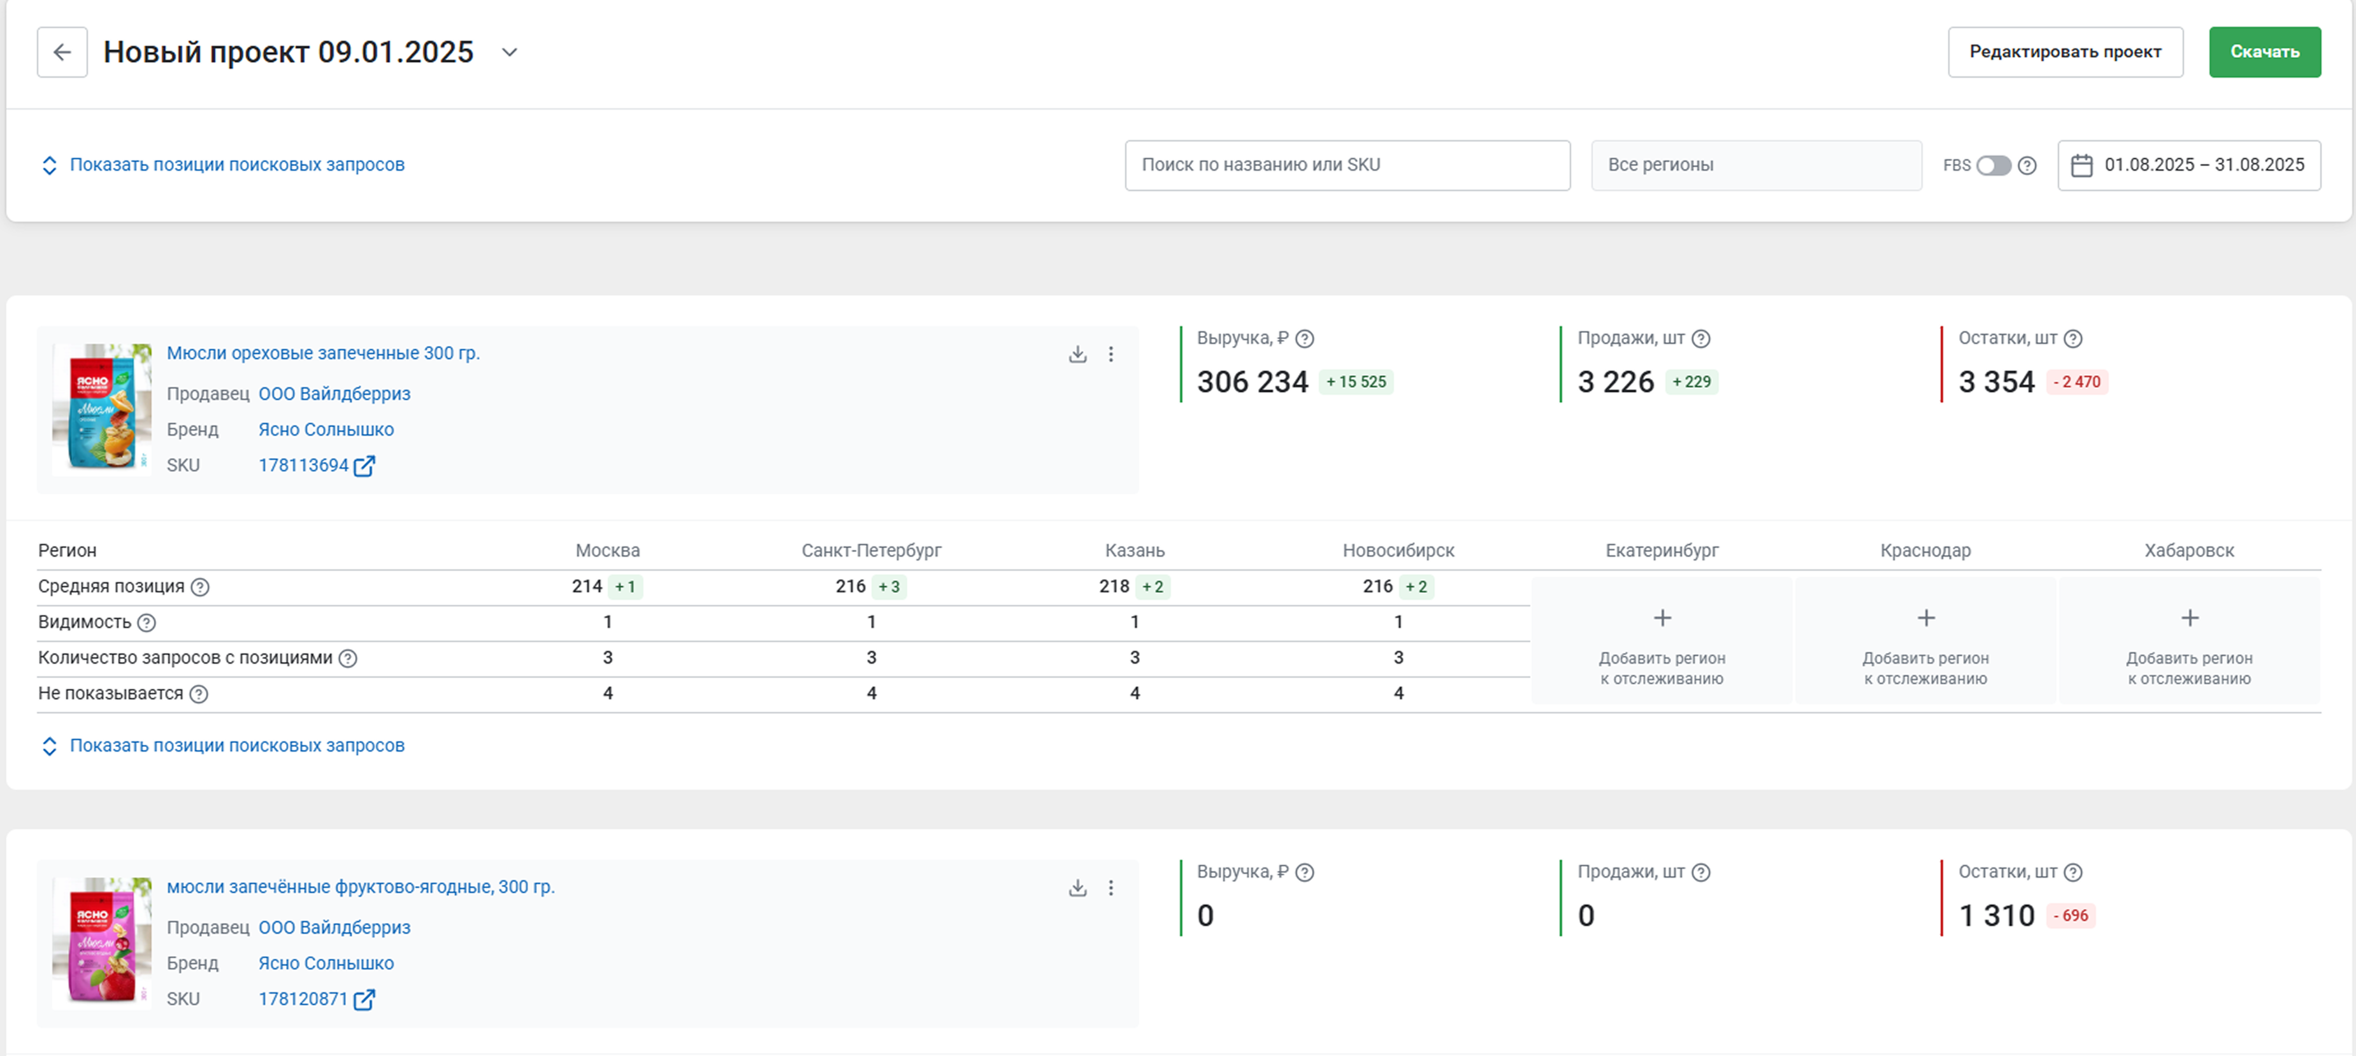Open external link for SKU 178113694
This screenshot has width=2356, height=1056.
point(364,466)
